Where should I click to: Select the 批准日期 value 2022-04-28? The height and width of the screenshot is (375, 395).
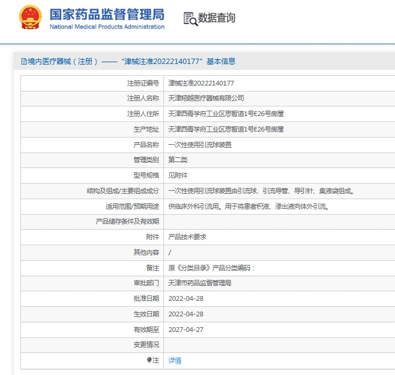pos(186,298)
